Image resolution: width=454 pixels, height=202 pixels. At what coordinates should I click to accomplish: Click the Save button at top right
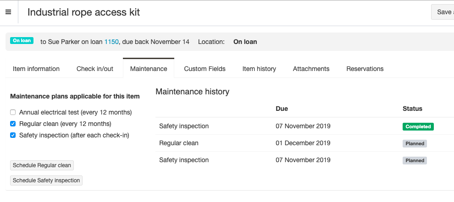pos(443,12)
